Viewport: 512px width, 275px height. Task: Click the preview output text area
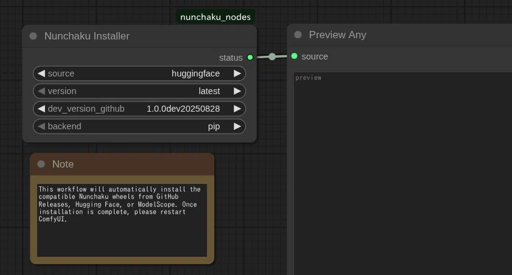tap(403, 174)
